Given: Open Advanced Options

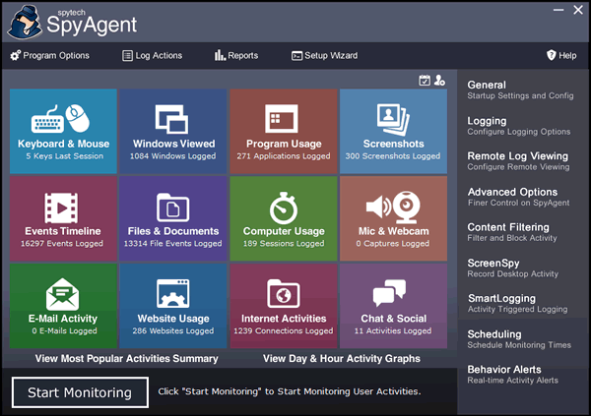Looking at the screenshot, I should (x=519, y=197).
